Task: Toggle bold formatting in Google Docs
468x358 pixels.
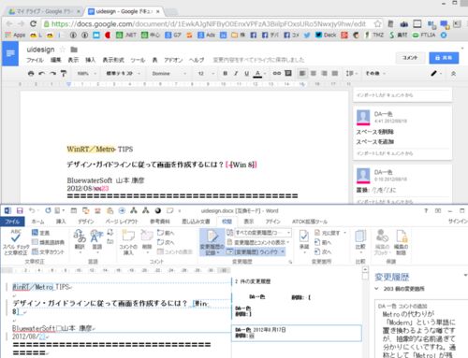Action: [225, 73]
